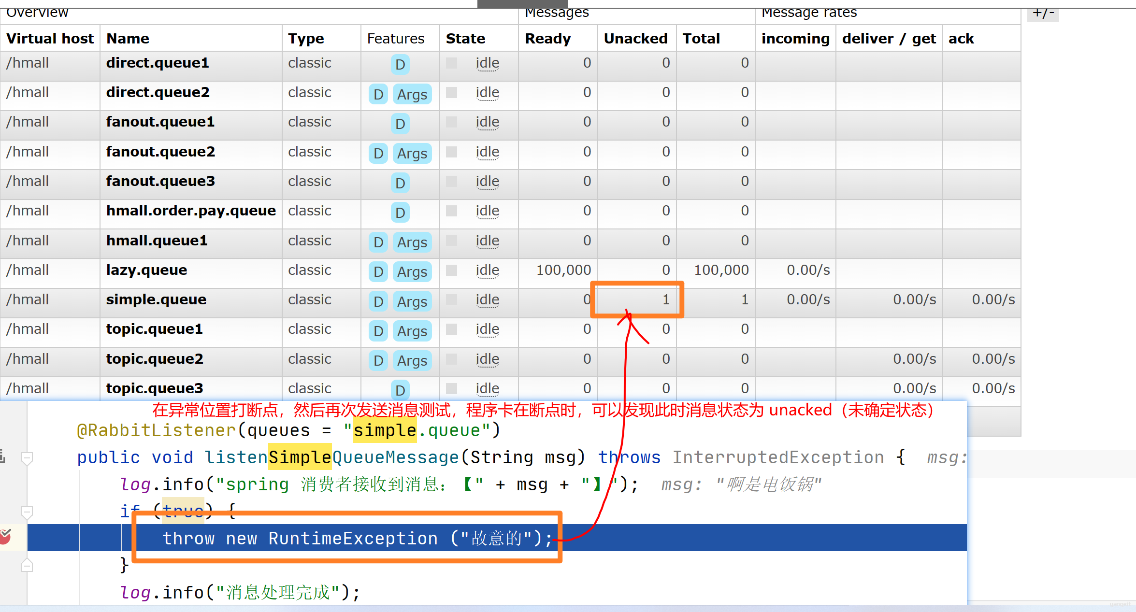Open the simple.queue queue link
Image resolution: width=1136 pixels, height=612 pixels.
point(156,300)
